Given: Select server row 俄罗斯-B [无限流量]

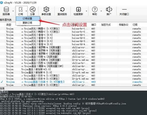Looking at the screenshot, I should point(73,51).
